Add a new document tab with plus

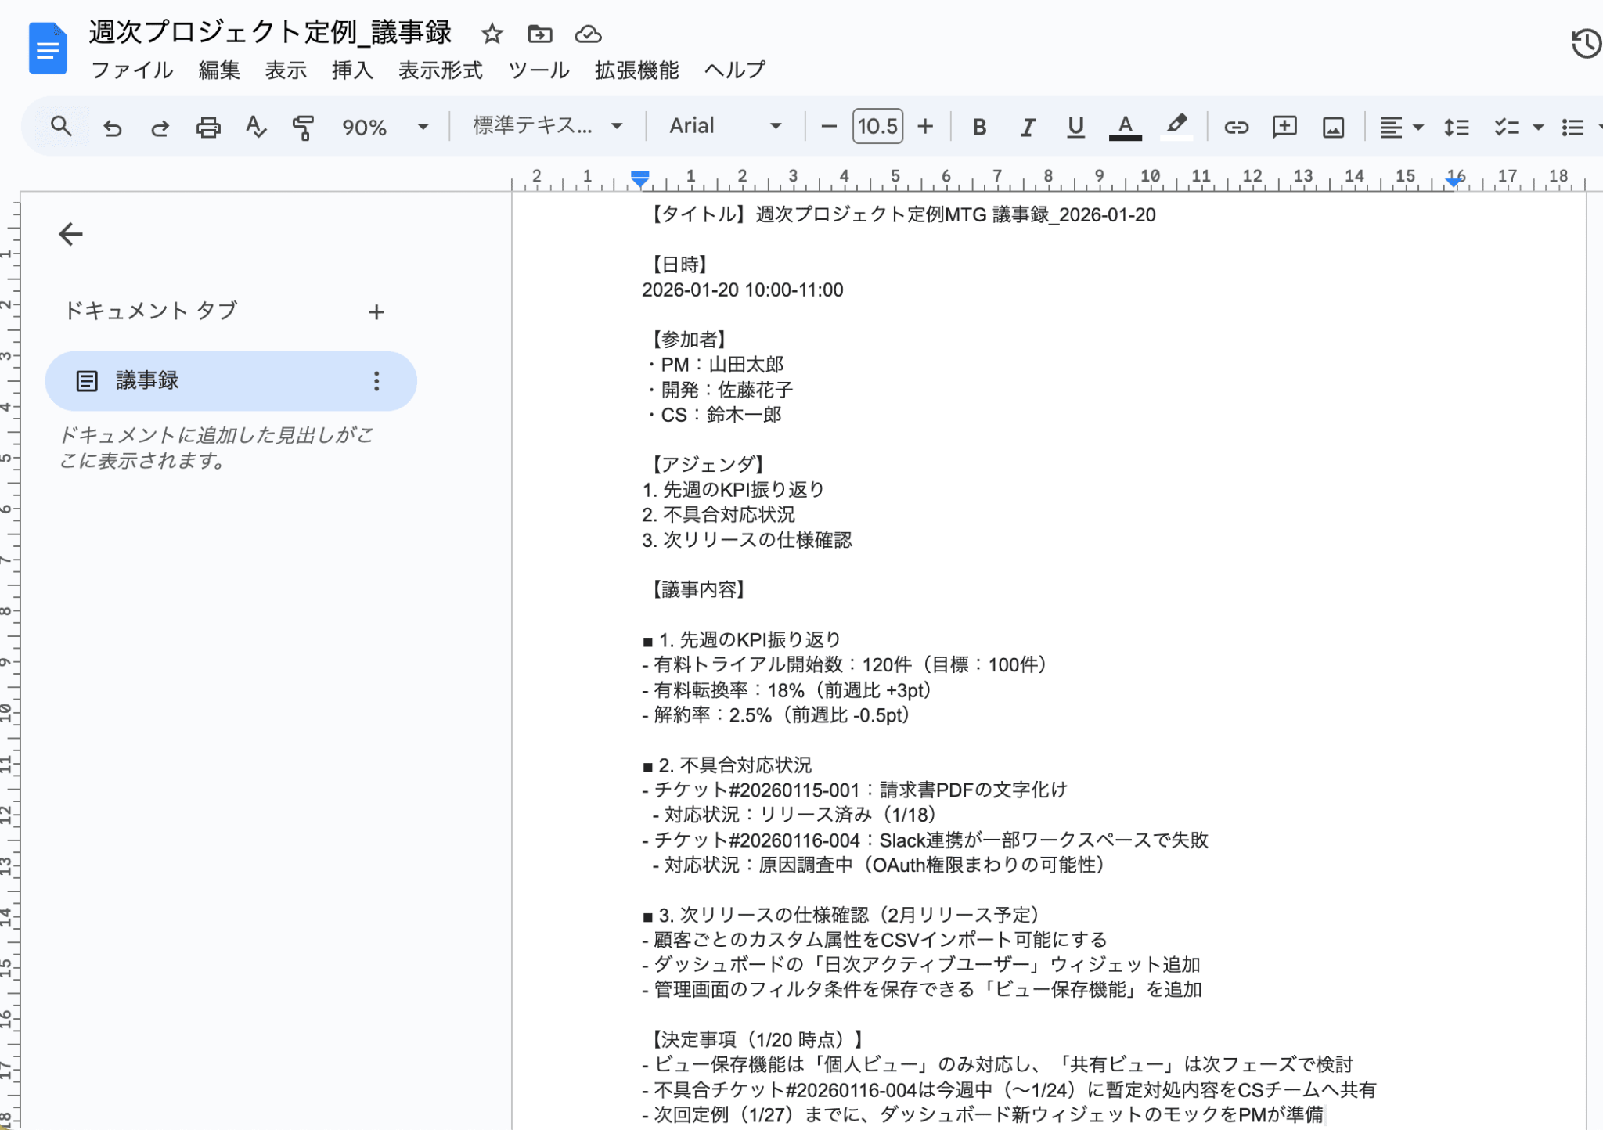pos(376,312)
